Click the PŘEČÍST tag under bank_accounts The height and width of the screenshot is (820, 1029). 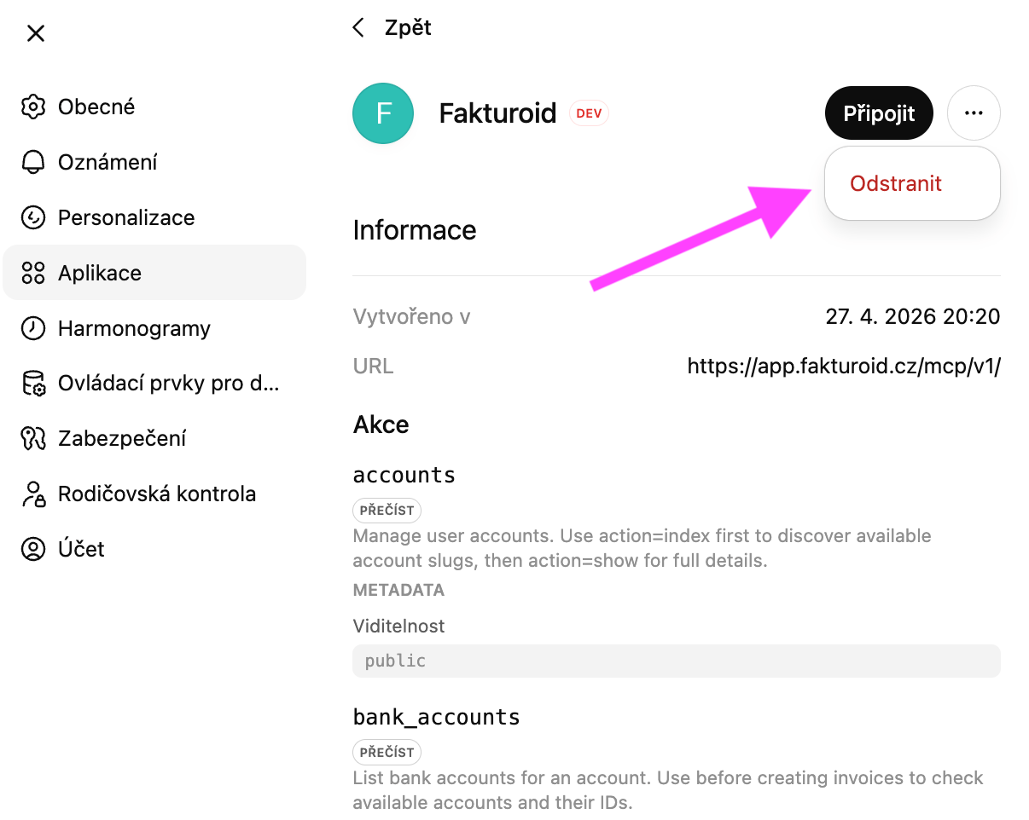(387, 753)
